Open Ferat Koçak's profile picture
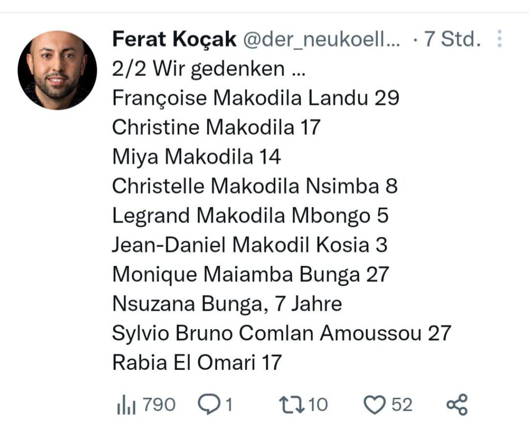 [57, 70]
